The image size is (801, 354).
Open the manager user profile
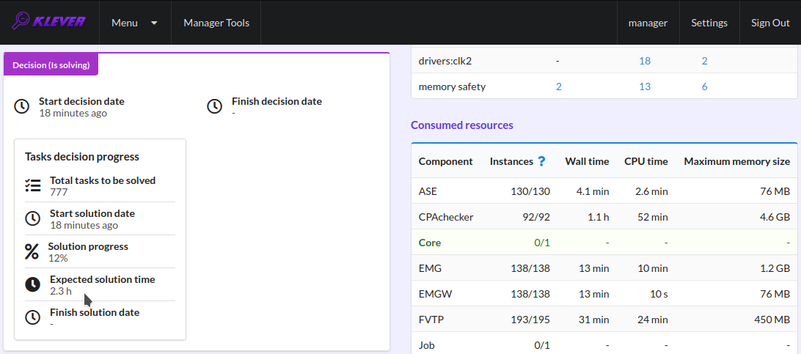tap(648, 23)
